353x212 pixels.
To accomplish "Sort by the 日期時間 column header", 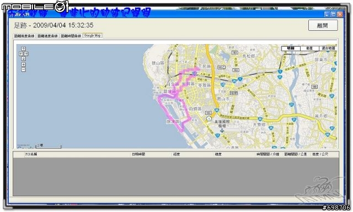I will point(138,154).
